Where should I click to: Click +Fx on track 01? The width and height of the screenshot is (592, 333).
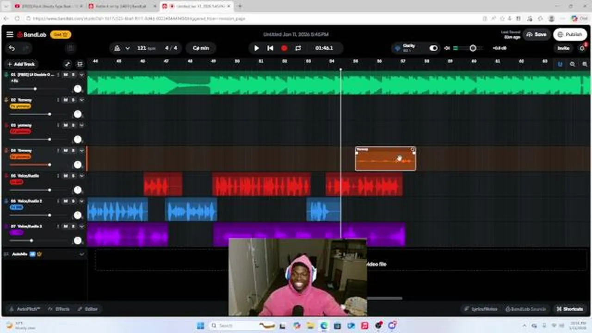click(14, 81)
